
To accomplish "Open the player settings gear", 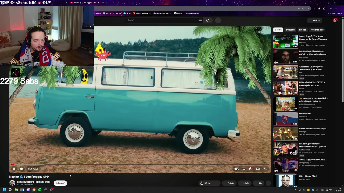I will (251, 169).
